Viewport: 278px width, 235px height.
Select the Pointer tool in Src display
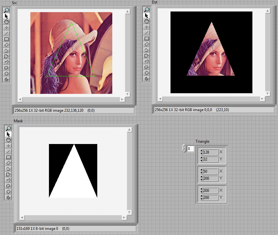[x=7, y=16]
